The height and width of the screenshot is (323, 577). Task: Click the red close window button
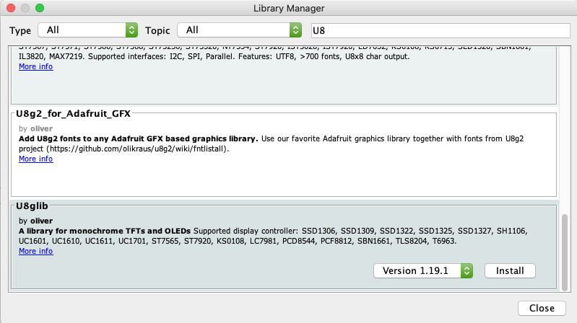10,9
